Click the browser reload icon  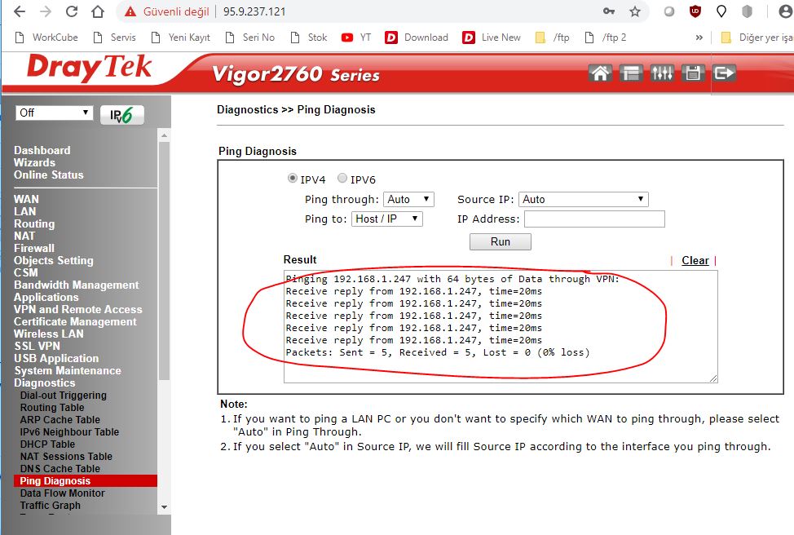(x=72, y=11)
